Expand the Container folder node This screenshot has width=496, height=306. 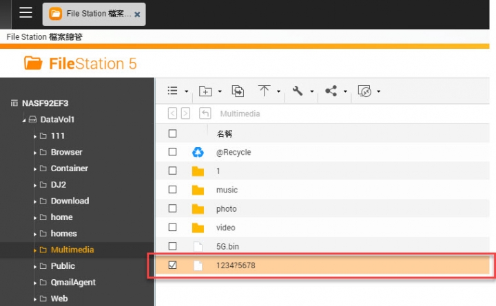(35, 169)
